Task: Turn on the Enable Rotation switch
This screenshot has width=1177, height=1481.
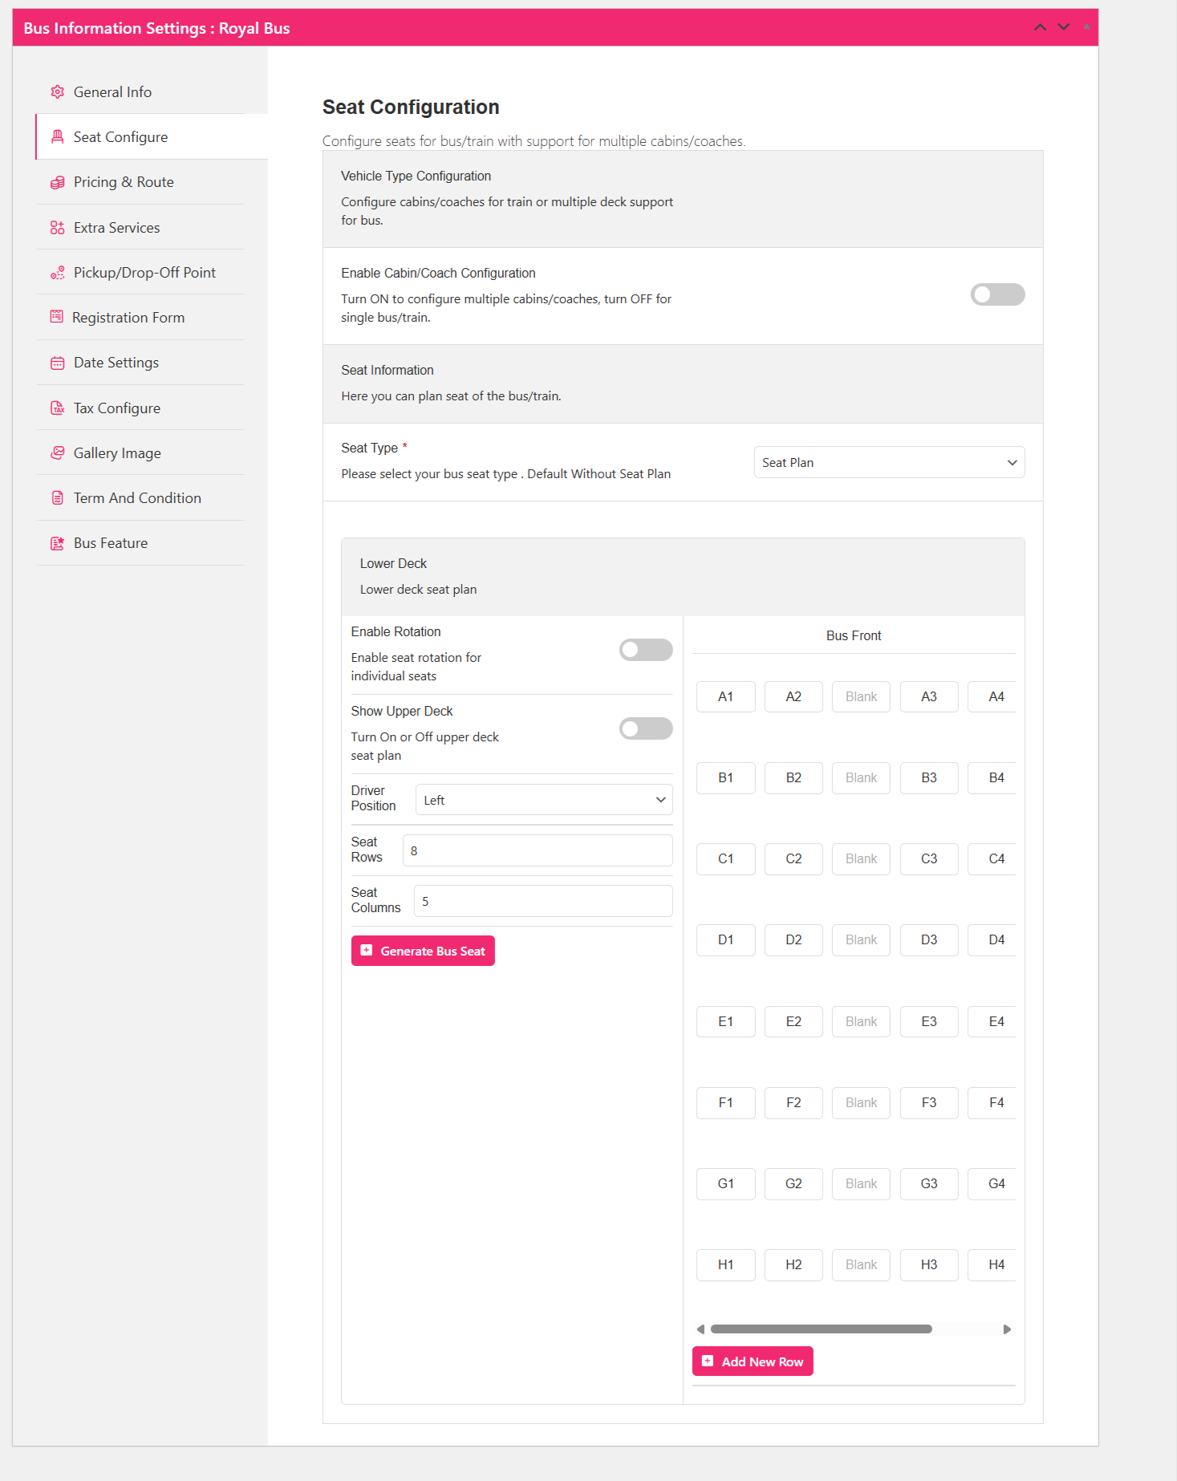Action: point(646,650)
